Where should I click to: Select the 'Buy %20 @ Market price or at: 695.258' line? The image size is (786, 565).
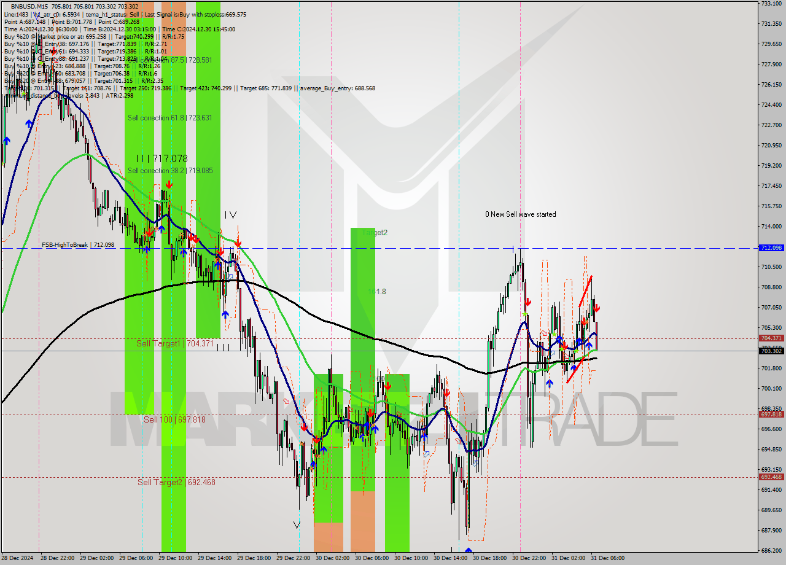55,37
